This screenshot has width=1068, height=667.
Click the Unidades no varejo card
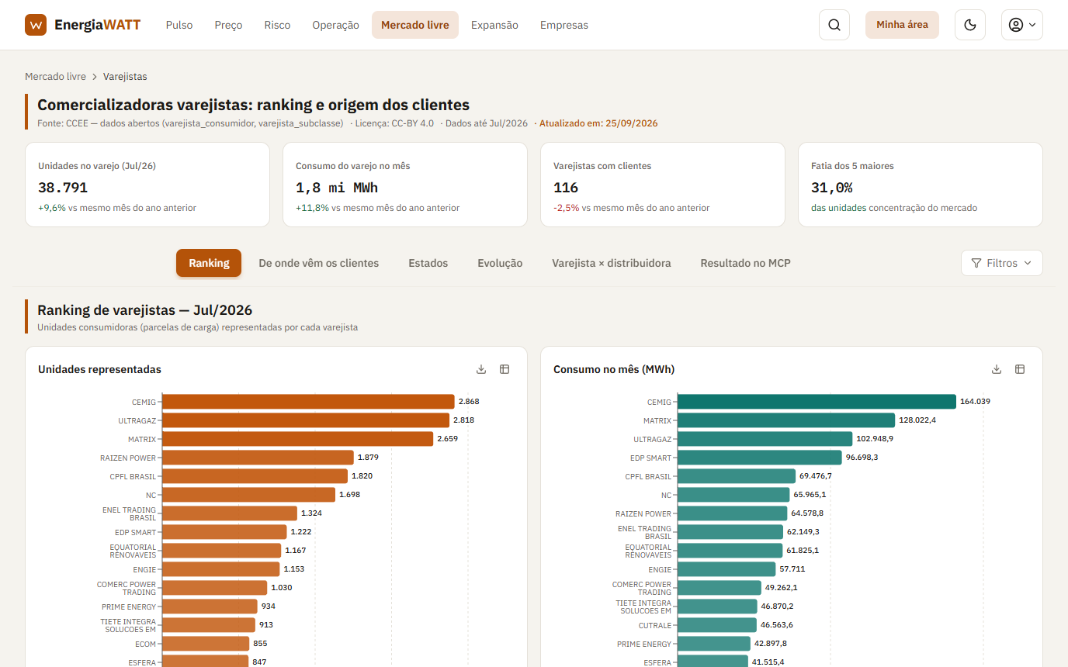[x=147, y=185]
